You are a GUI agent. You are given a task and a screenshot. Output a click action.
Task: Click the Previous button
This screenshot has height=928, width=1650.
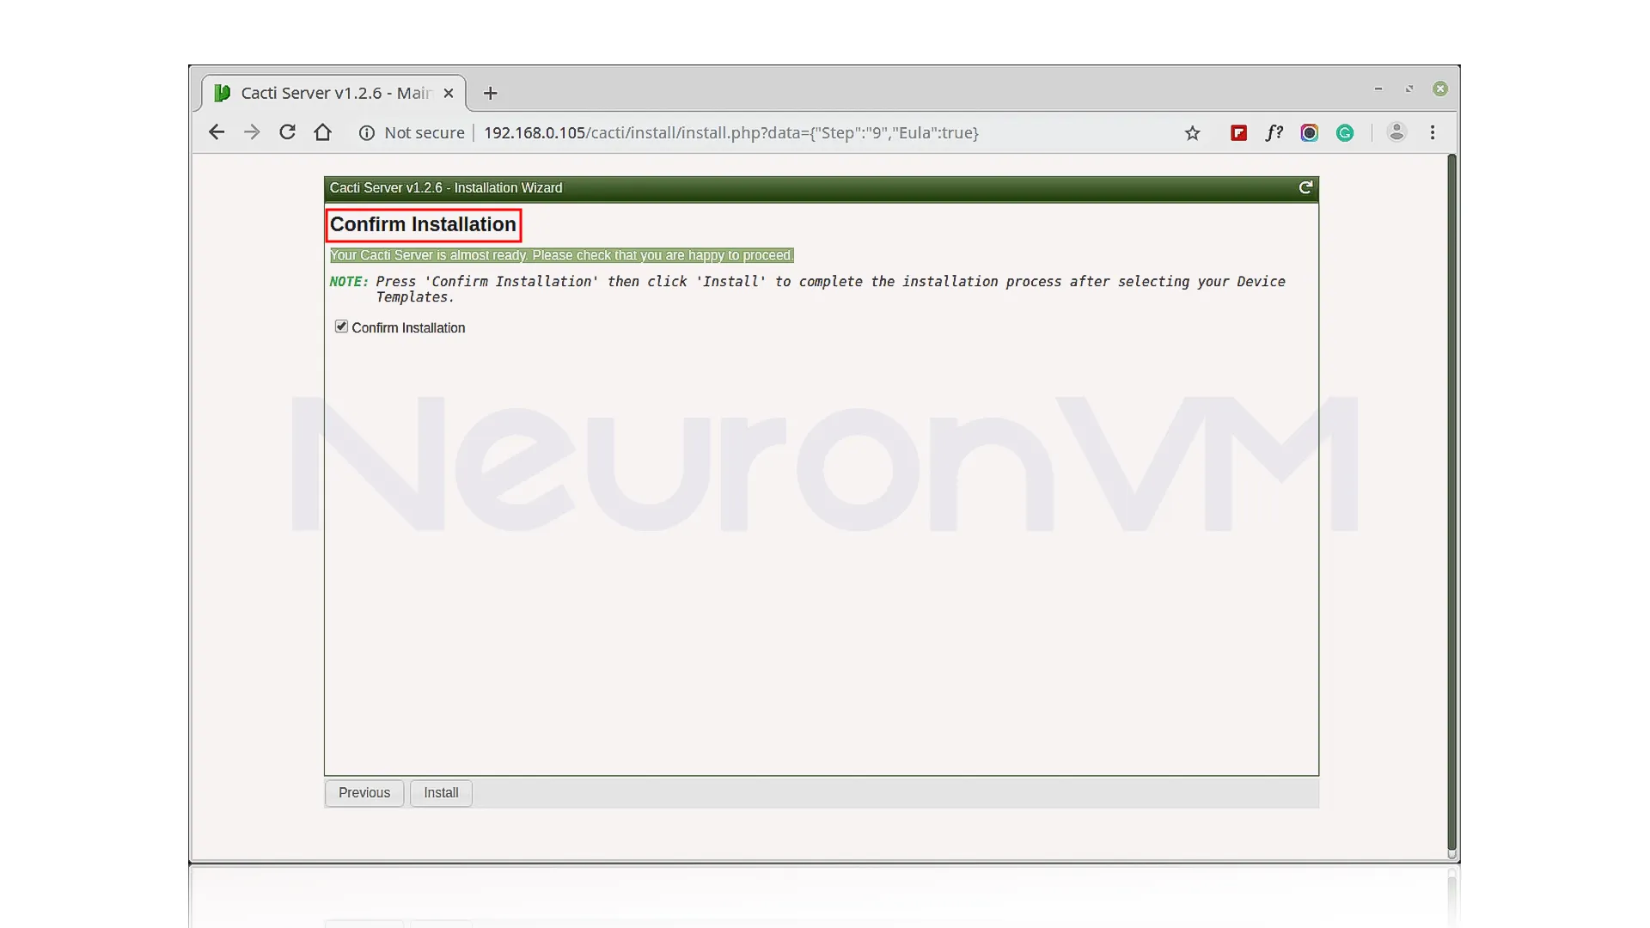click(x=364, y=793)
